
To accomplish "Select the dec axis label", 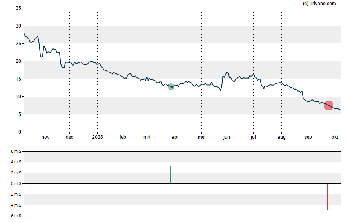I will (69, 137).
